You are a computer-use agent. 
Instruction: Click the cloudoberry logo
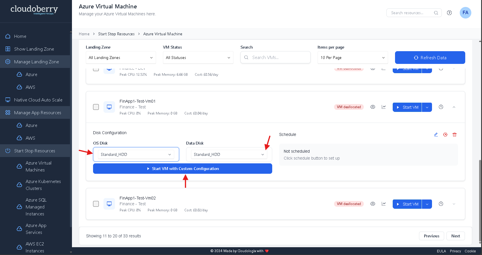[x=34, y=10]
